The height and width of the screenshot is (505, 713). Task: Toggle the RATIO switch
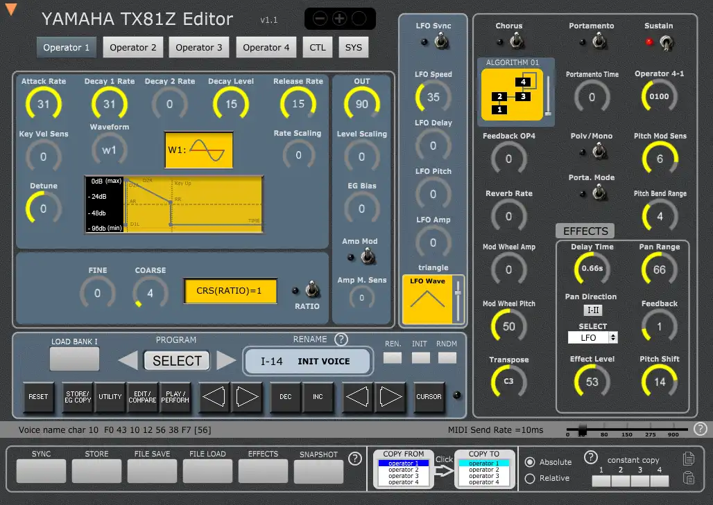click(312, 290)
